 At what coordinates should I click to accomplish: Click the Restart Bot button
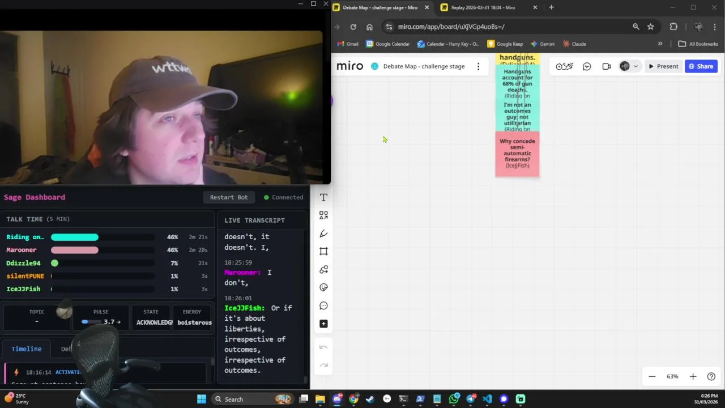(229, 197)
